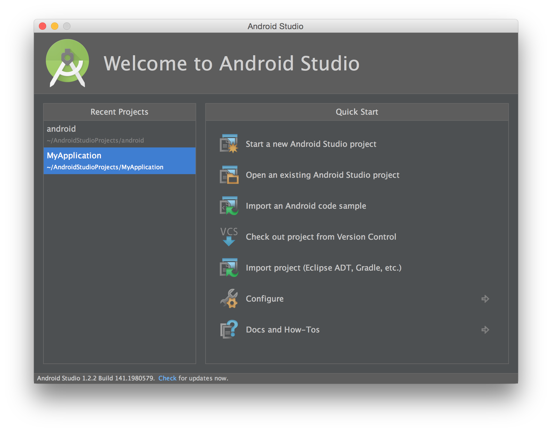
Task: Click the Android Studio window title
Action: [275, 26]
